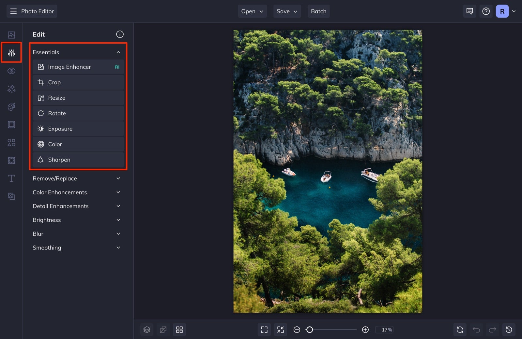Open the hamburger menu next to Photo Editor
522x339 pixels.
(13, 11)
